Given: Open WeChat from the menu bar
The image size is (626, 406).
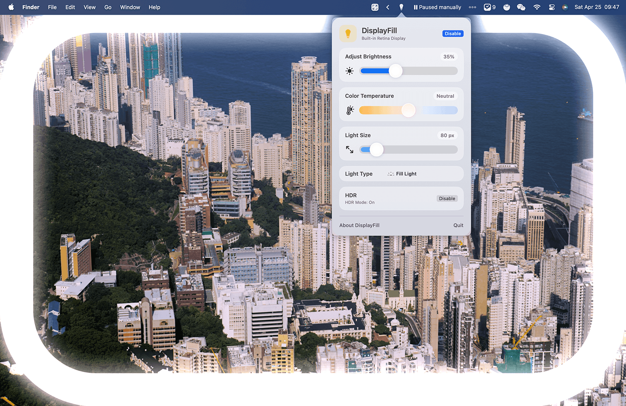Looking at the screenshot, I should coord(521,7).
